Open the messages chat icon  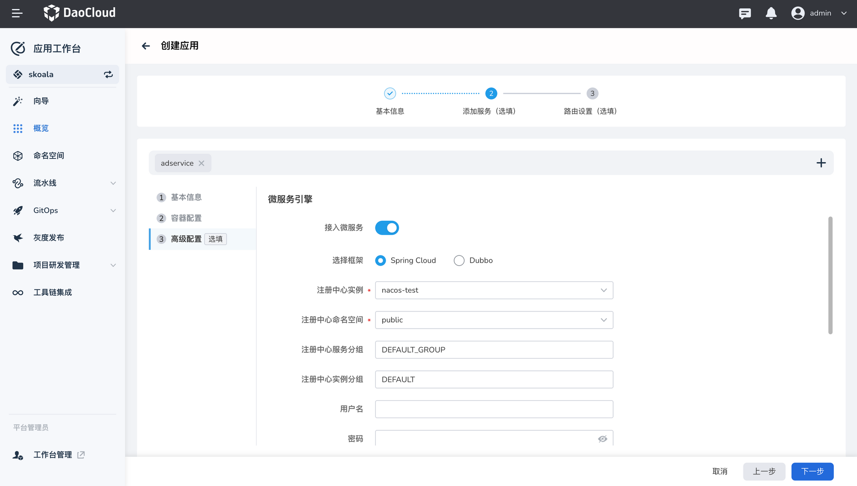745,13
